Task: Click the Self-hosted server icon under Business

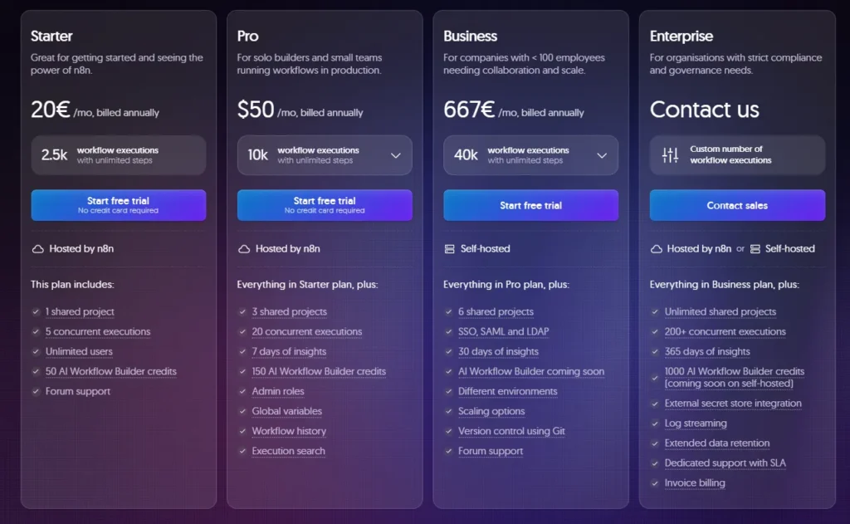Action: pyautogui.click(x=450, y=248)
